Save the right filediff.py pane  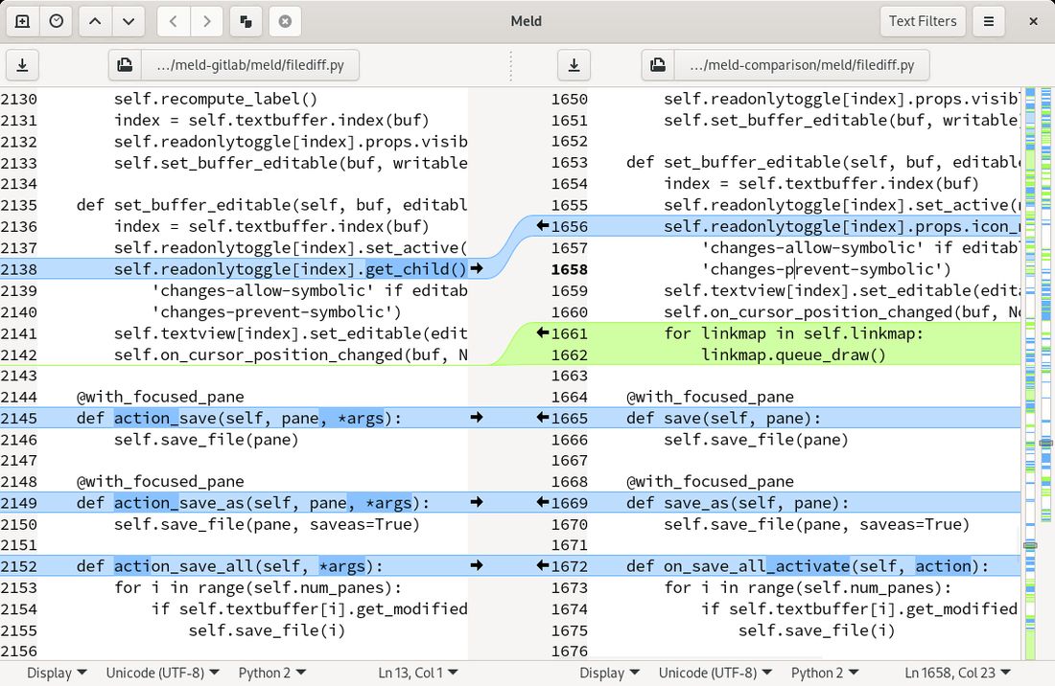pos(574,64)
